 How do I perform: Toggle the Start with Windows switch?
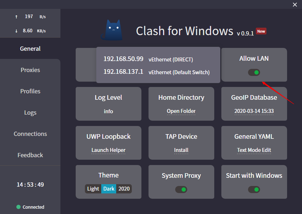(x=254, y=190)
